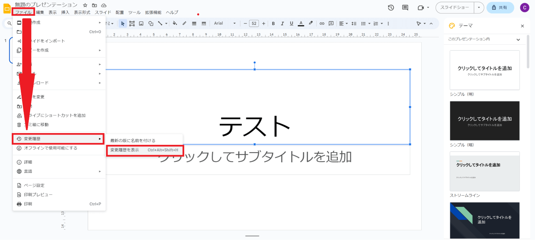Expand the このプレゼンテーション内 section chevron
Viewport: 535px width, 240px height.
coord(518,40)
